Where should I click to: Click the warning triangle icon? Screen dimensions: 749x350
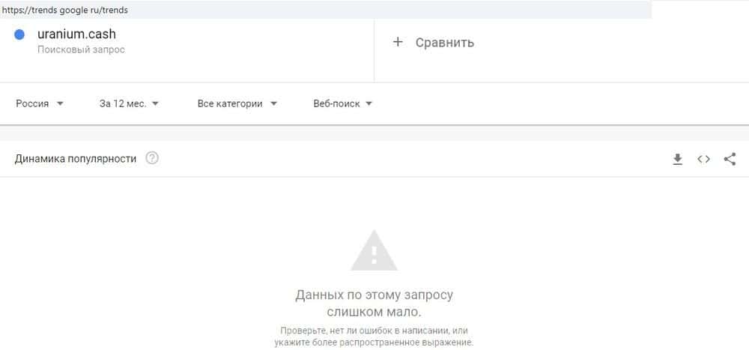point(374,250)
